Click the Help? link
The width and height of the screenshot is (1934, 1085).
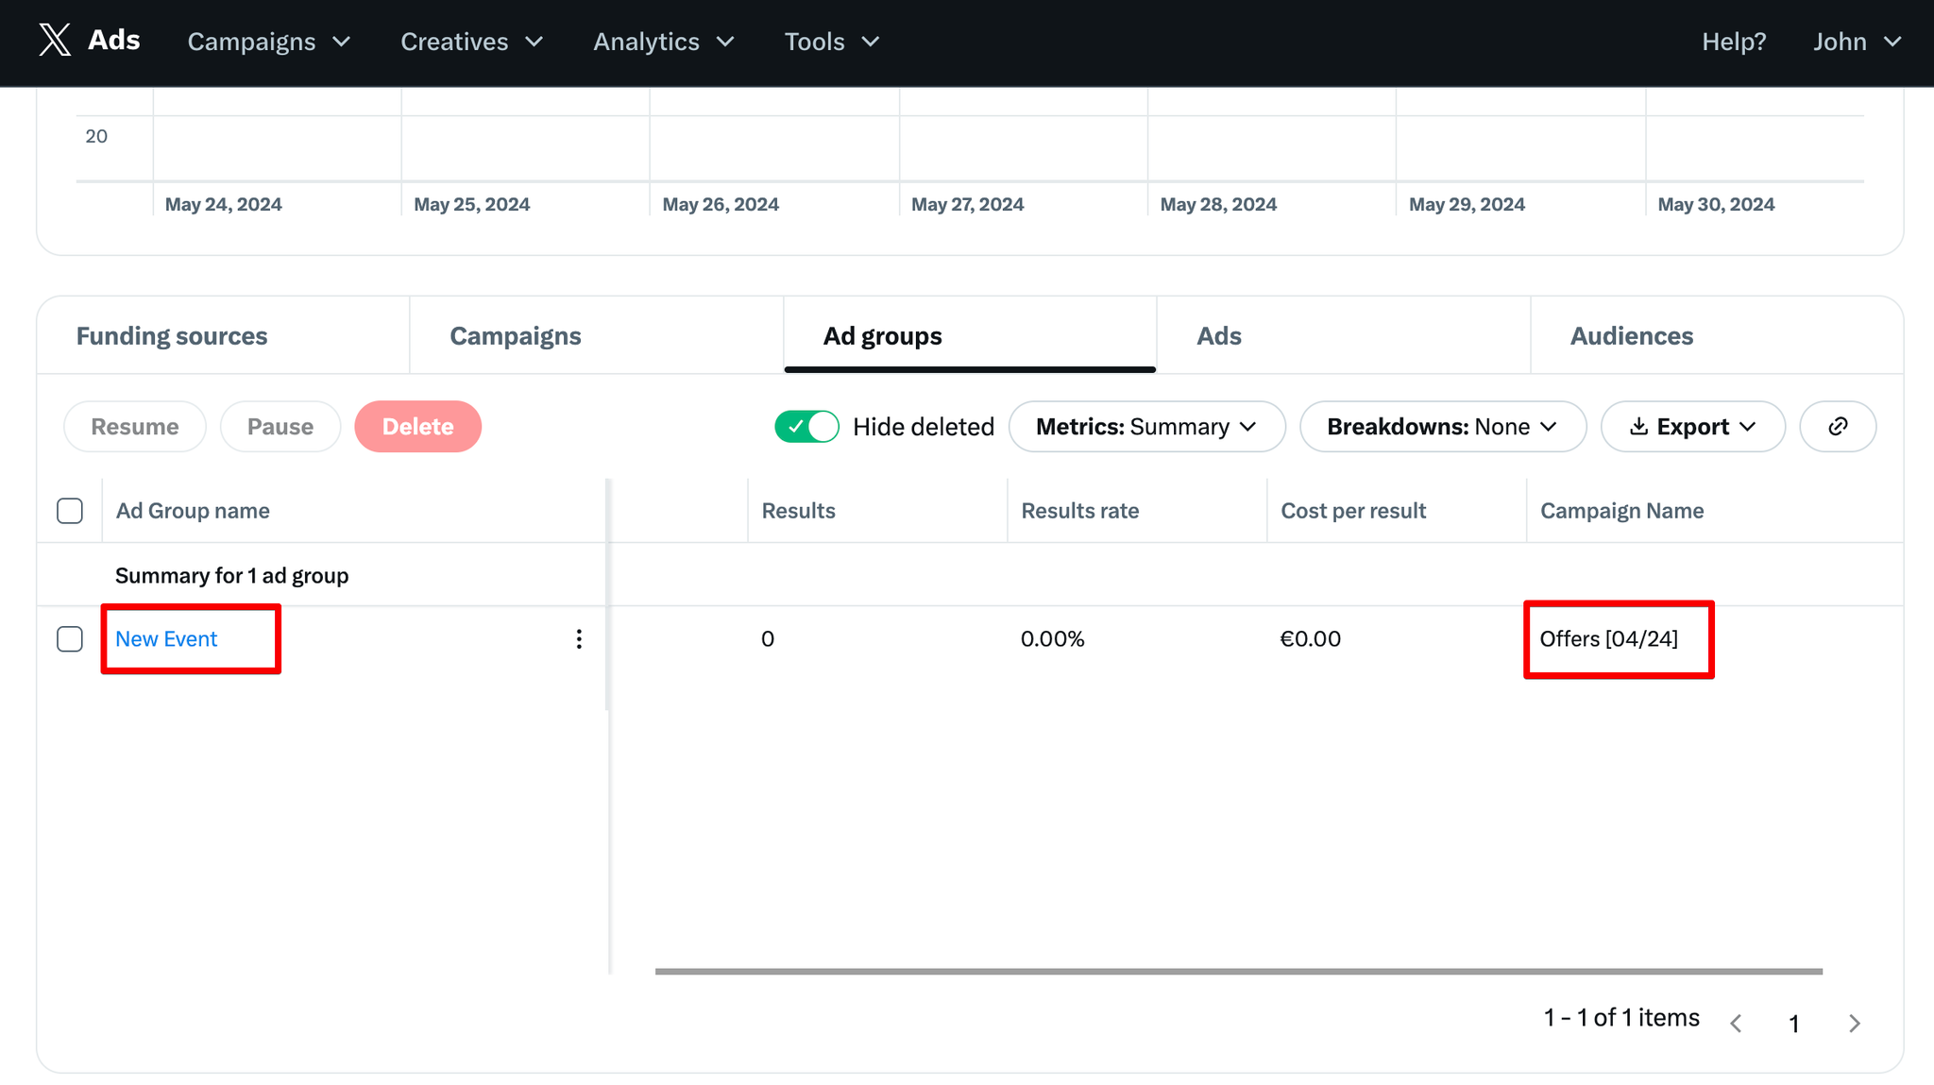click(1734, 42)
